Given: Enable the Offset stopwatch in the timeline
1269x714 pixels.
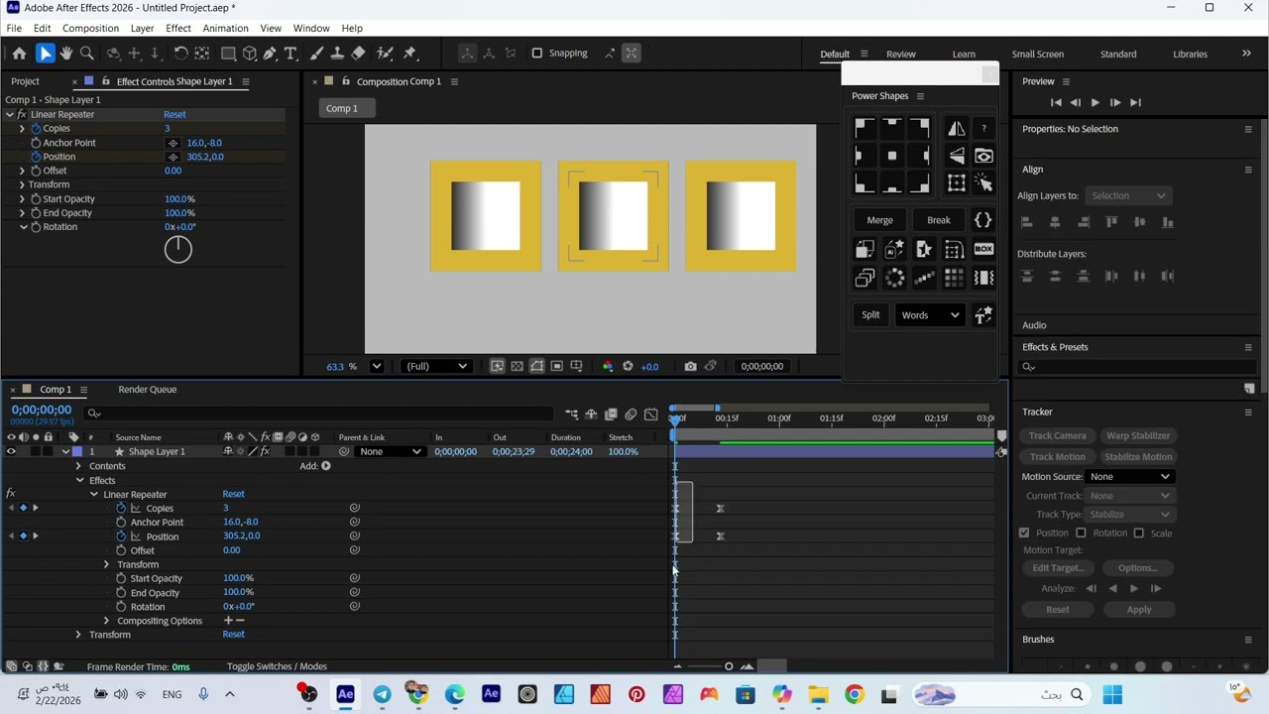Looking at the screenshot, I should [121, 550].
